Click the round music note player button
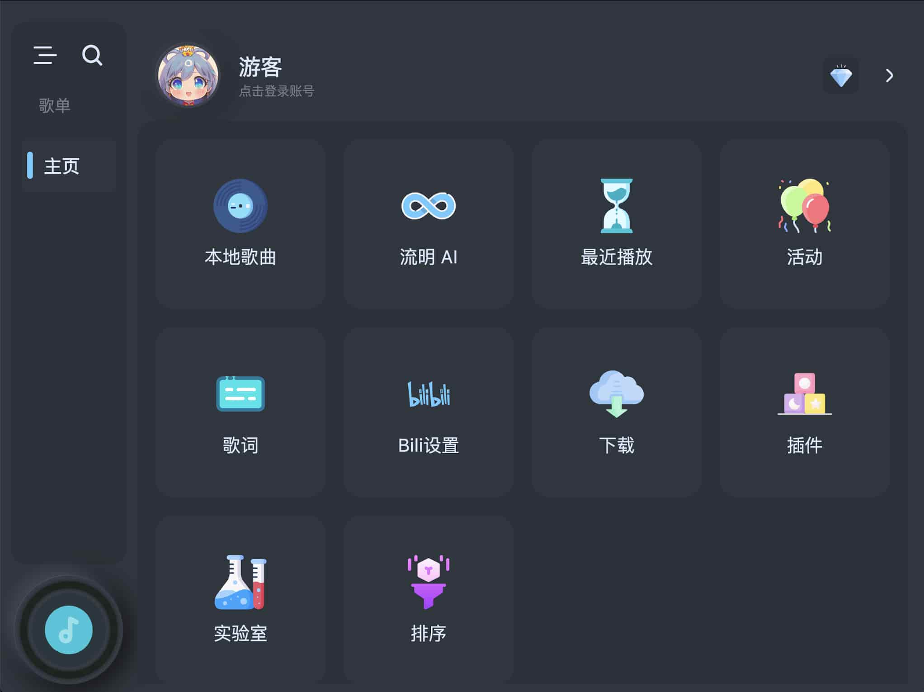The height and width of the screenshot is (692, 924). (x=69, y=630)
